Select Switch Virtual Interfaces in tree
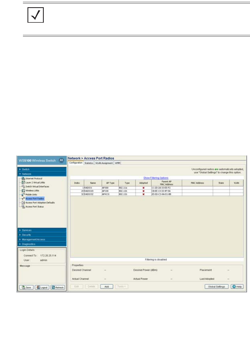 click(x=37, y=187)
